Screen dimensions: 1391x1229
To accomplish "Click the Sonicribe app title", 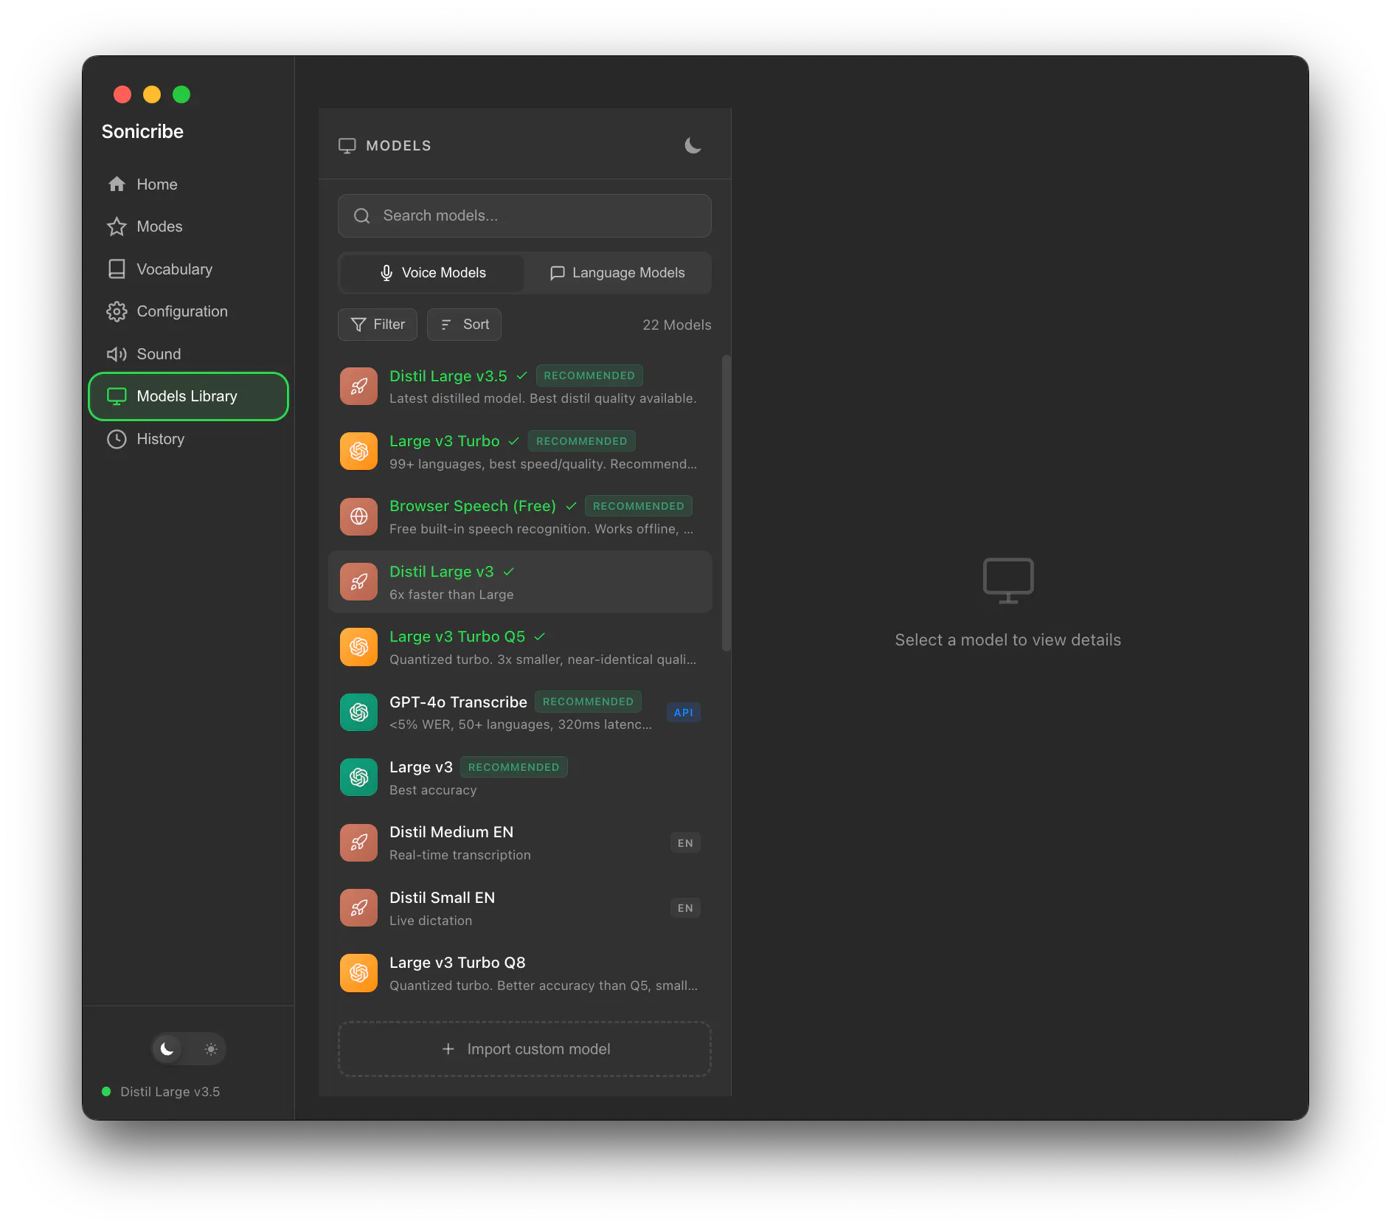I will coord(142,131).
